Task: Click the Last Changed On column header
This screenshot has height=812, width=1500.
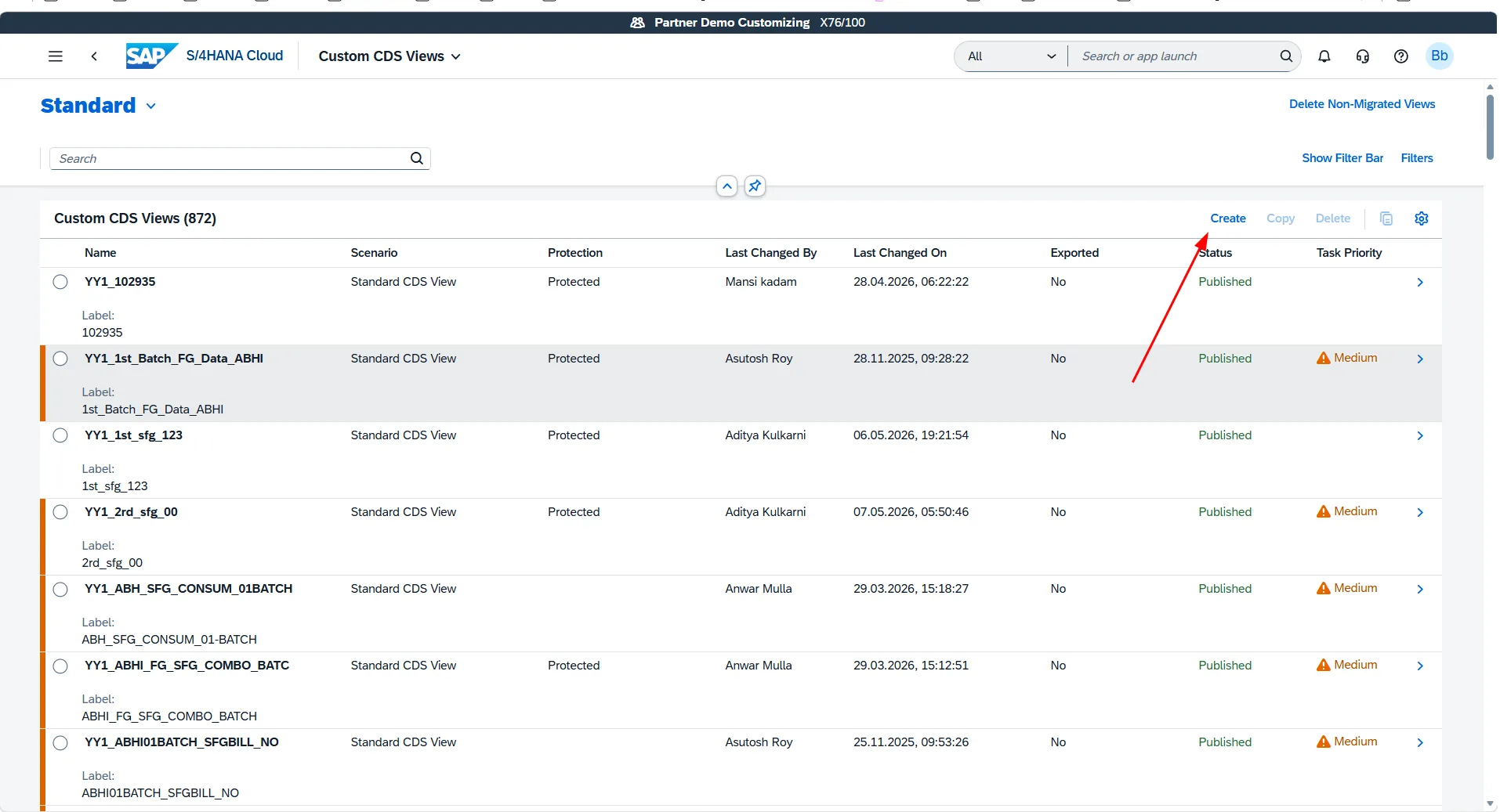Action: click(900, 253)
